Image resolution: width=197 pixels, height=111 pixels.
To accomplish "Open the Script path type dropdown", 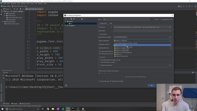I will pyautogui.click(x=111, y=27).
